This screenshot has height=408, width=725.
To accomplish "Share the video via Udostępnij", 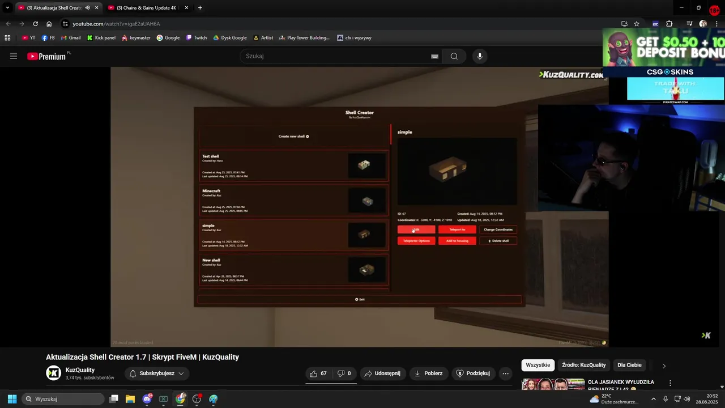I will (x=382, y=373).
